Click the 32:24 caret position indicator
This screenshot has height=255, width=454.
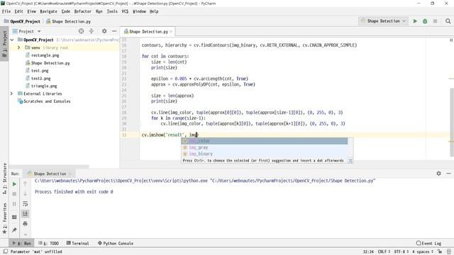point(368,252)
